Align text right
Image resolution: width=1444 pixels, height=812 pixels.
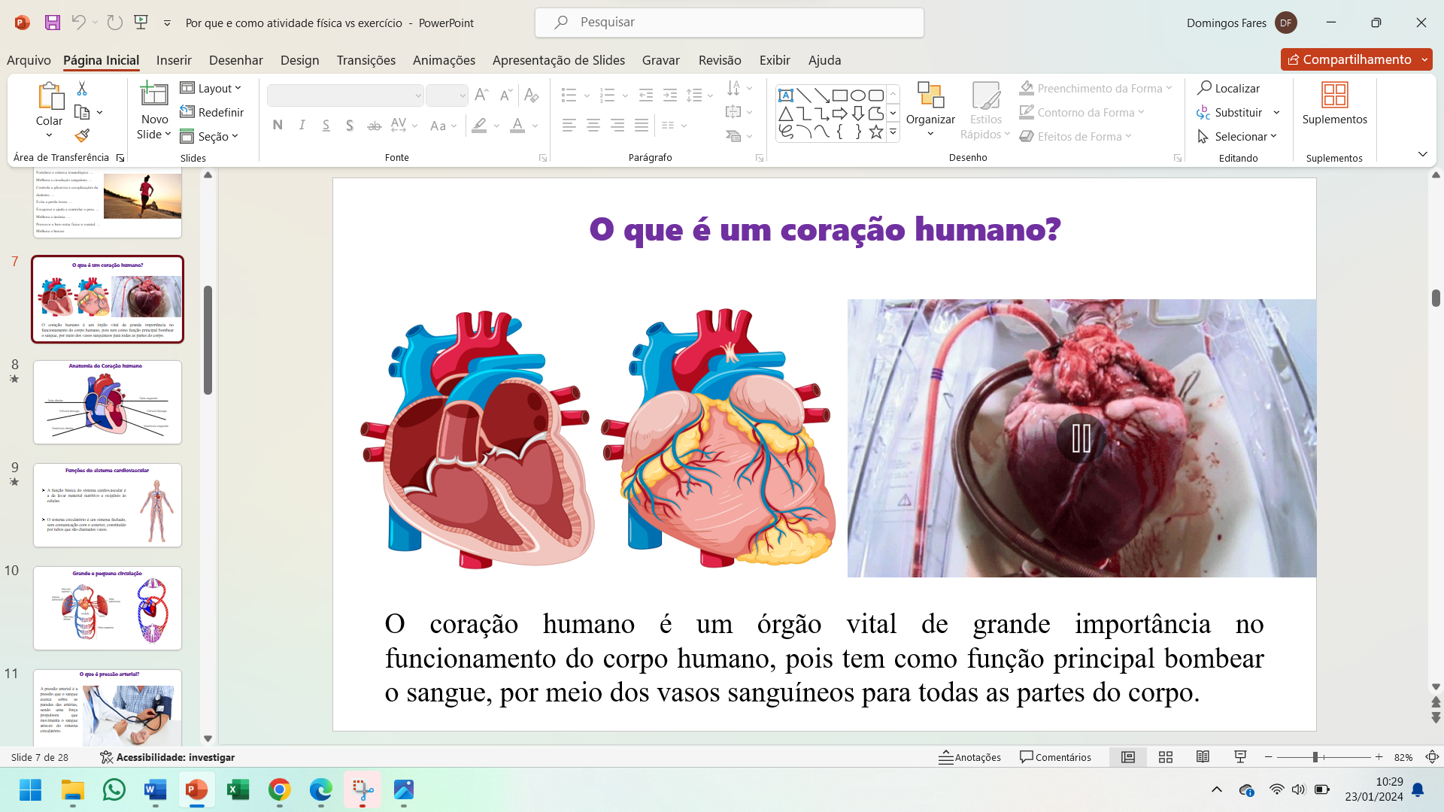pyautogui.click(x=617, y=126)
